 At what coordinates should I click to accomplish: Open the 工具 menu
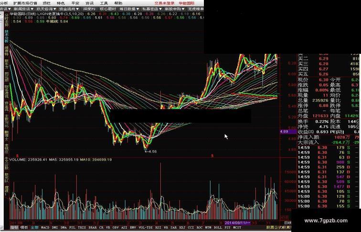click(104, 3)
